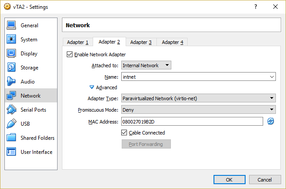
Task: Confirm settings with the OK button
Action: click(229, 180)
